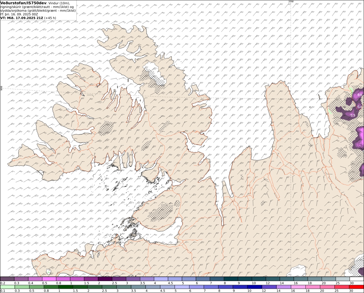Select lower legend pink swatch starting at 18

click(312, 287)
